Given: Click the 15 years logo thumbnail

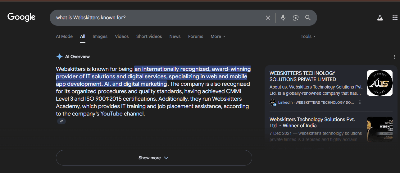Looking at the screenshot, I should 380,83.
